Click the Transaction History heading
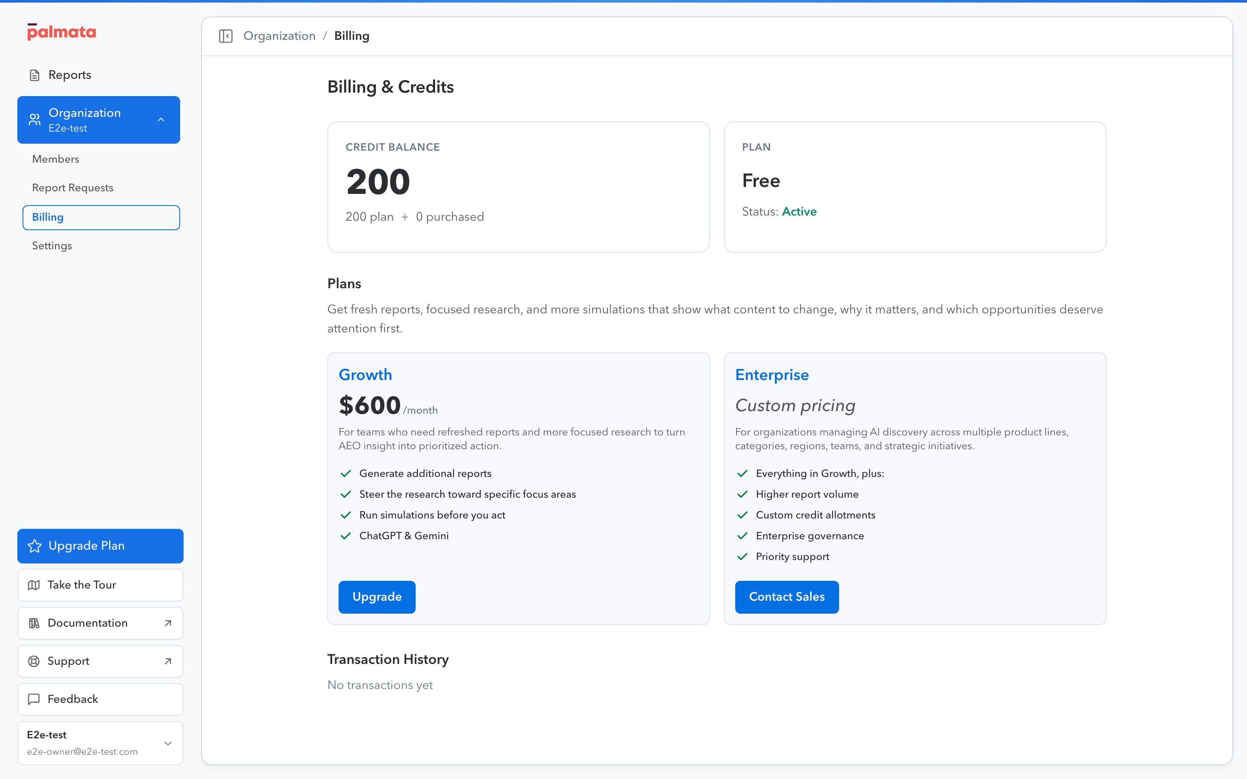 pyautogui.click(x=388, y=660)
